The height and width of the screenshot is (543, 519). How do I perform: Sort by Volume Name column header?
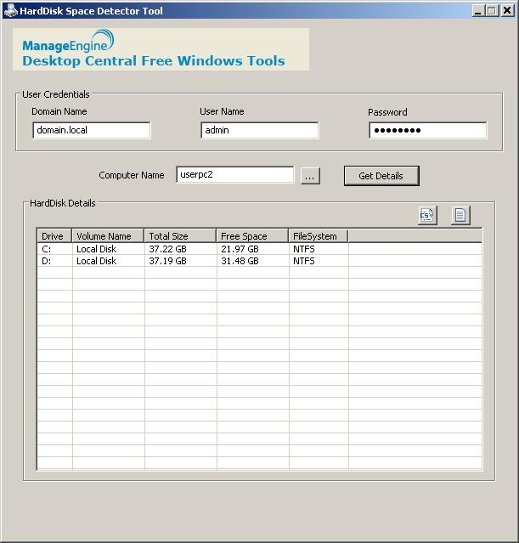point(108,236)
